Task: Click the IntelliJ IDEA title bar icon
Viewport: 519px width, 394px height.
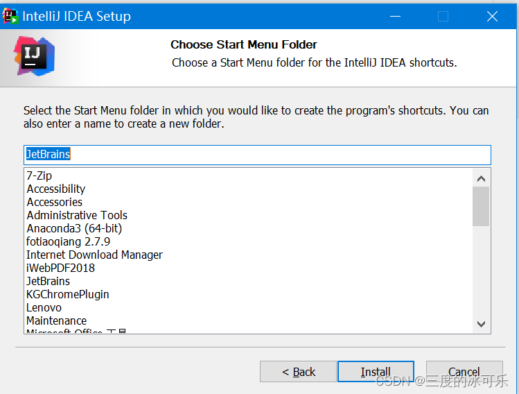Action: click(x=10, y=16)
